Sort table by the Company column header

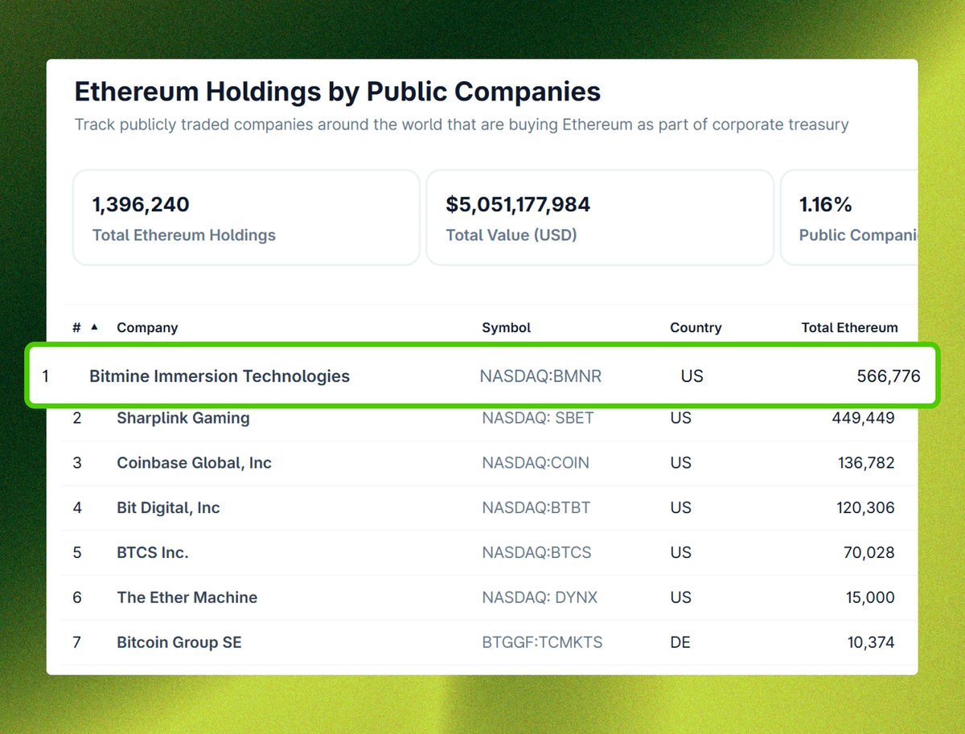147,327
